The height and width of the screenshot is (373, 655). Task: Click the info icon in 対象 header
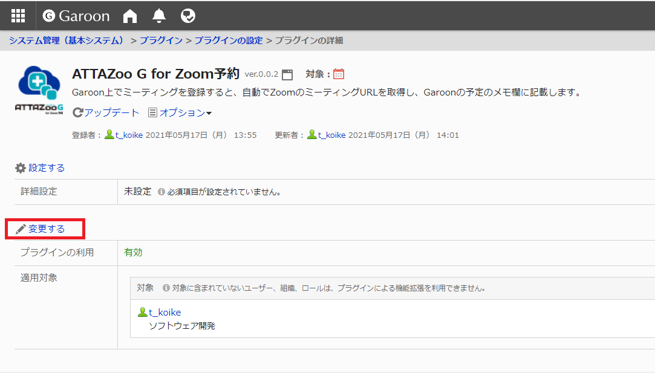[x=166, y=288]
